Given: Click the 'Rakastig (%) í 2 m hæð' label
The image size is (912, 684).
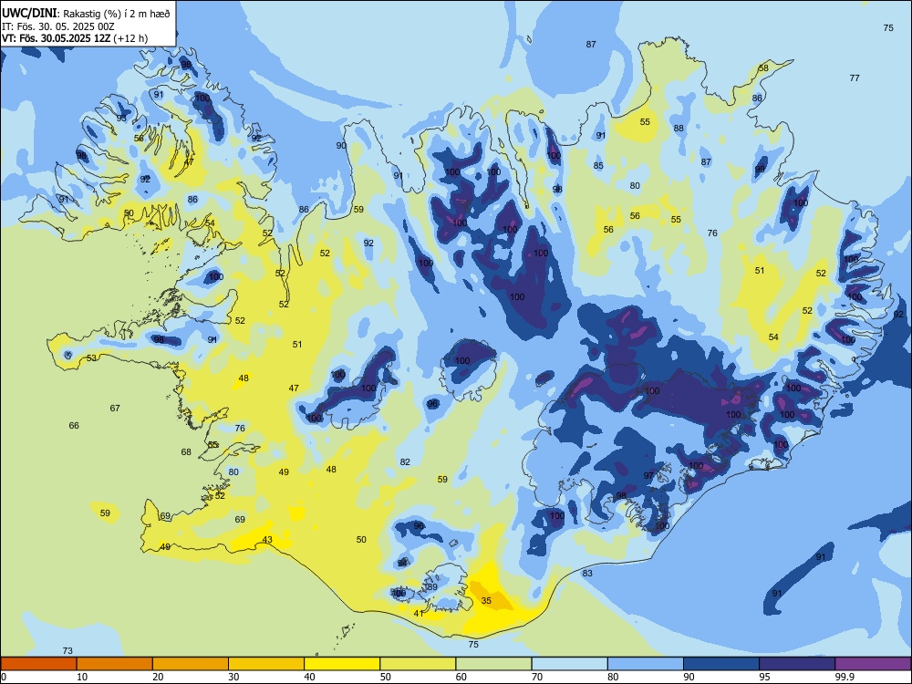Looking at the screenshot, I should [117, 14].
